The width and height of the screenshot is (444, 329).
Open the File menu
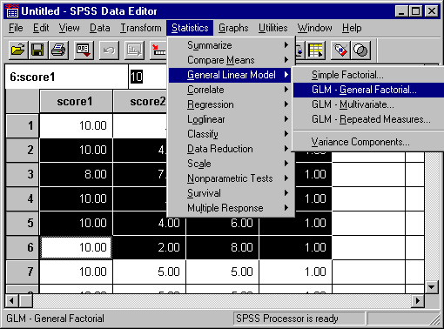16,28
